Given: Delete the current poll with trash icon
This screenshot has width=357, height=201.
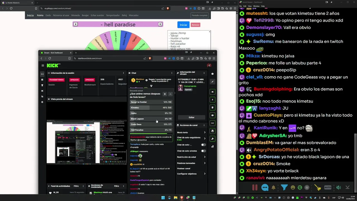Looking at the screenshot, I should [x=165, y=94].
